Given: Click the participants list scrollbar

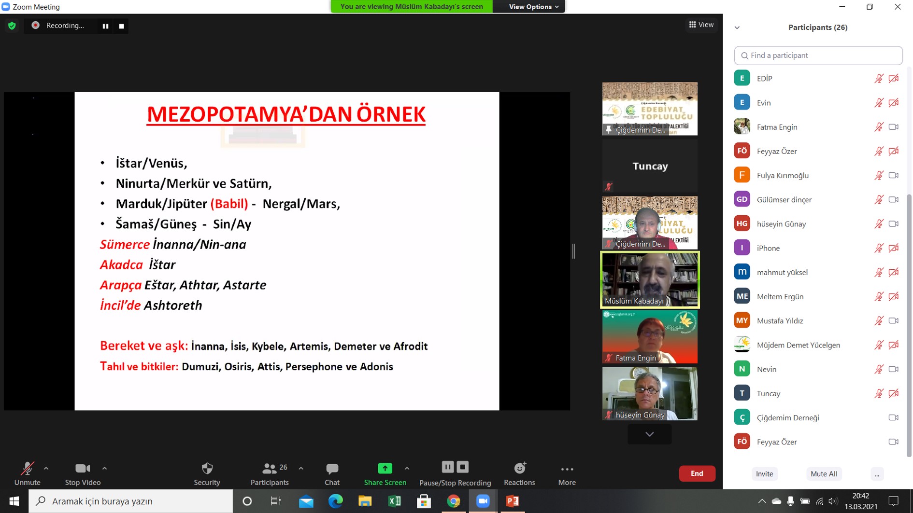Looking at the screenshot, I should point(909,325).
